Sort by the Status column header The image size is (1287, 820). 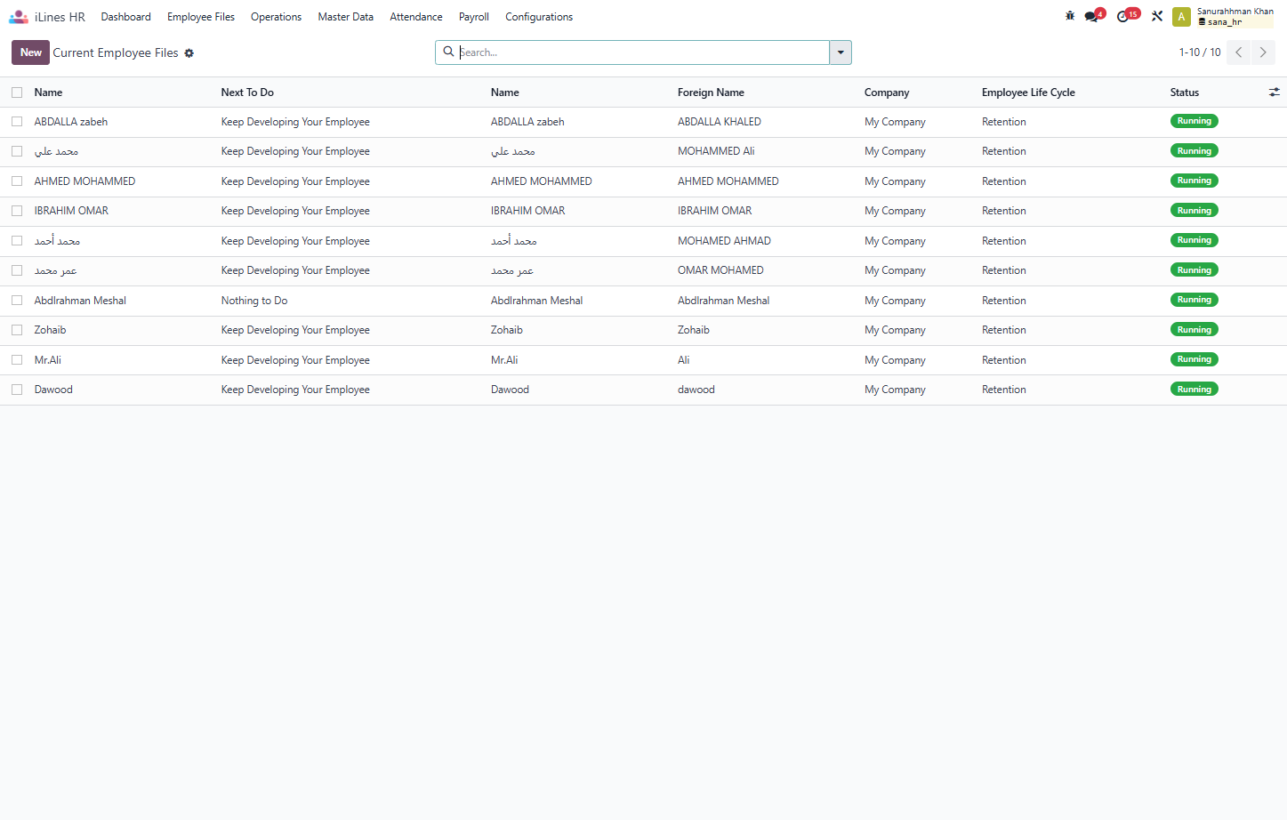[x=1185, y=92]
